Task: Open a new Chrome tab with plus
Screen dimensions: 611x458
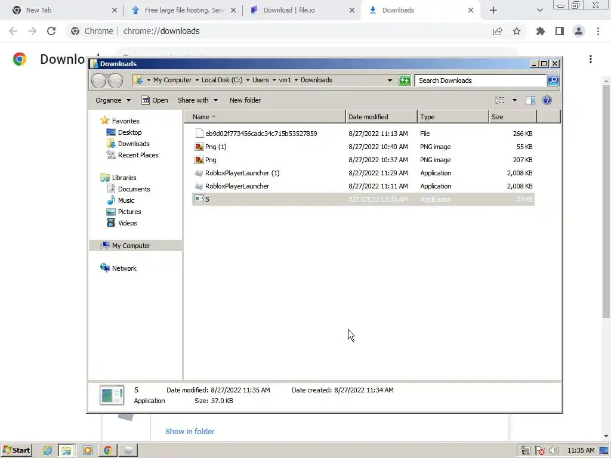Action: [x=493, y=11]
